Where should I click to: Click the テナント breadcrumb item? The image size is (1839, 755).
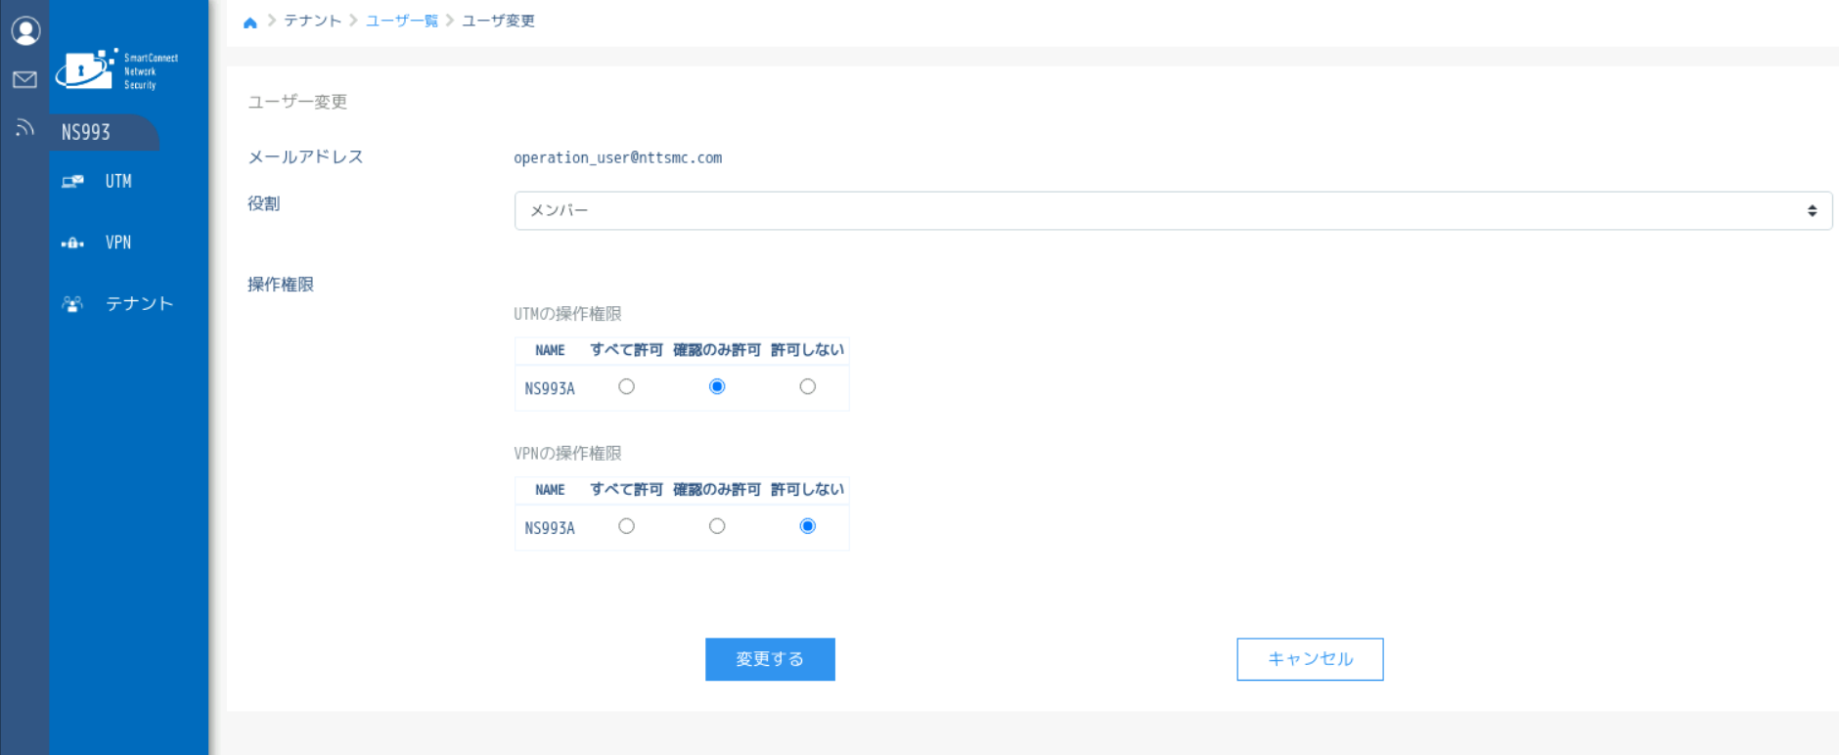pyautogui.click(x=313, y=22)
